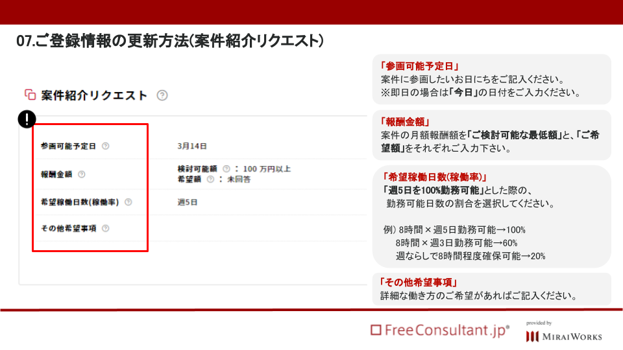Image resolution: width=623 pixels, height=350 pixels.
Task: Click the black exclamation mark alert icon
Action: coord(27,119)
